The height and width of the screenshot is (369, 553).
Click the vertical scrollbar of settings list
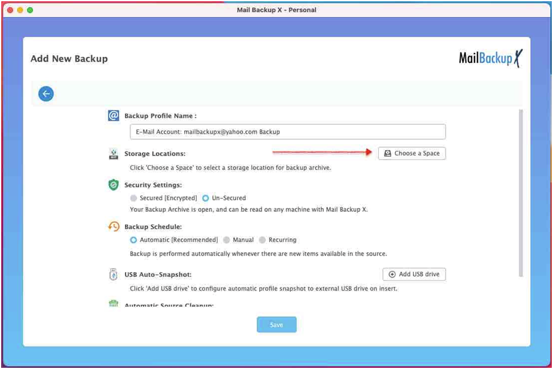(521, 193)
